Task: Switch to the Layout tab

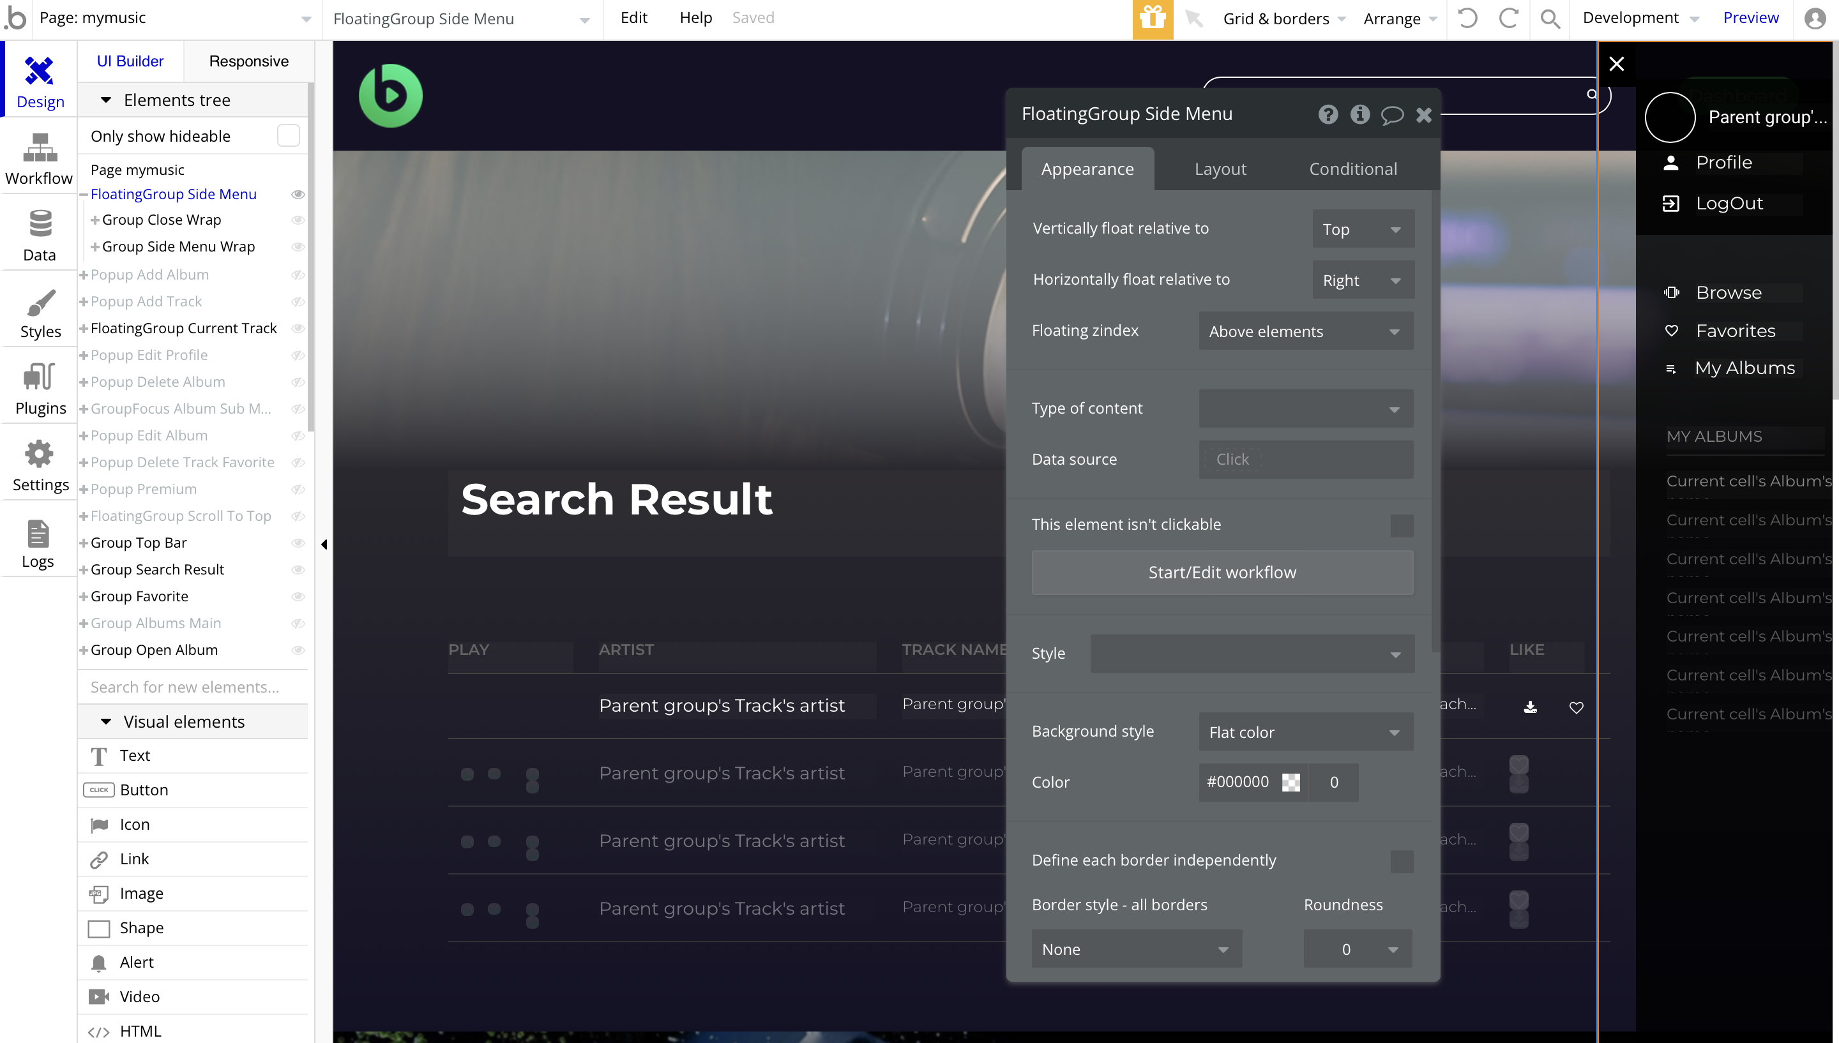Action: coord(1220,169)
